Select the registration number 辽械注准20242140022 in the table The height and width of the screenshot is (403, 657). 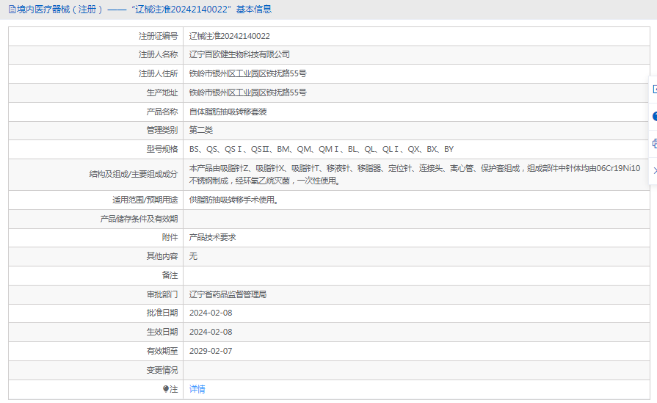(229, 36)
